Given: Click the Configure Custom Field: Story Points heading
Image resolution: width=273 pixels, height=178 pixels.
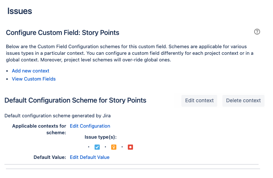Looking at the screenshot, I should [62, 33].
